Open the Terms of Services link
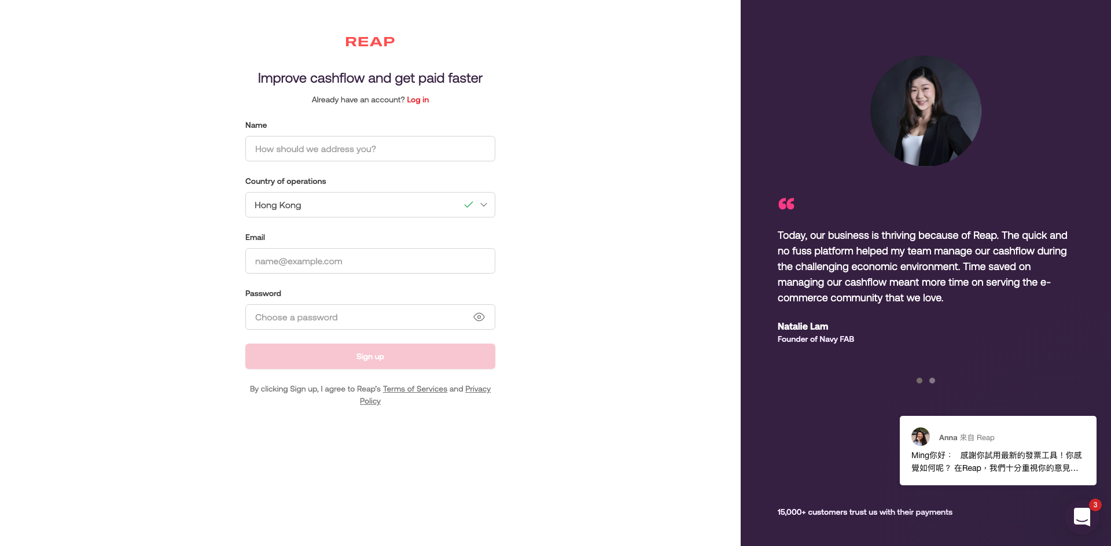Screen dimensions: 1111x546 415,389
